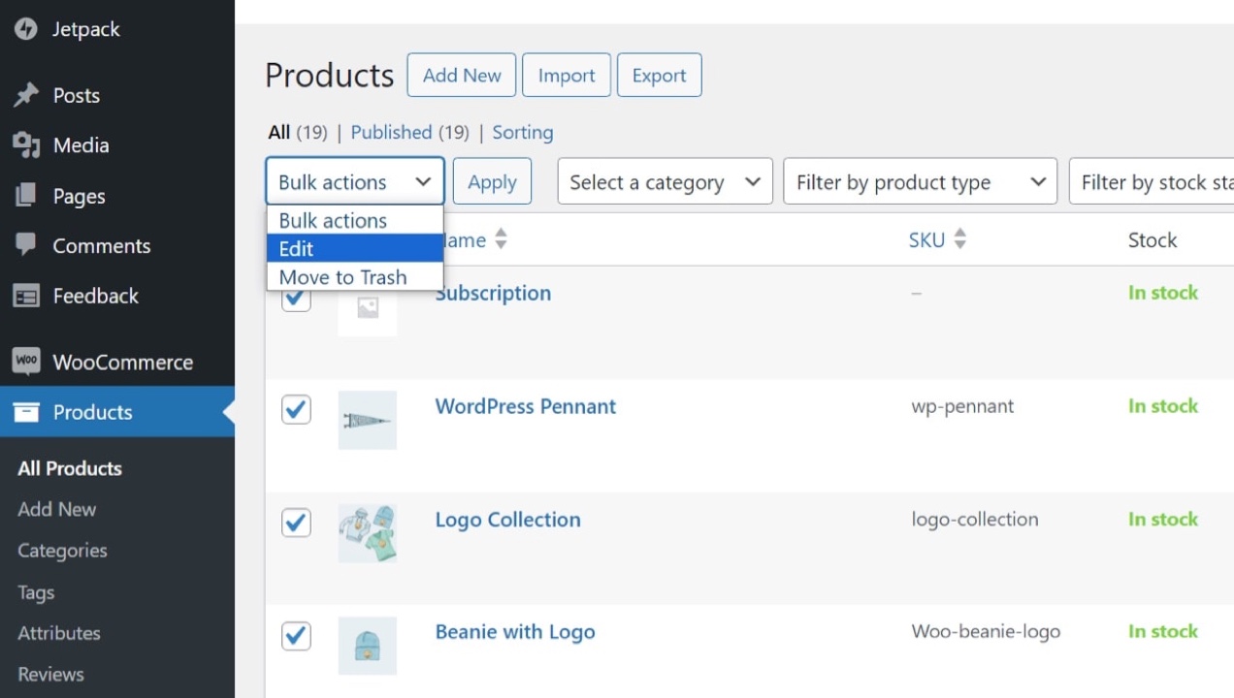Open the Select a category dropdown
Screen dimensions: 1234x698
point(665,181)
